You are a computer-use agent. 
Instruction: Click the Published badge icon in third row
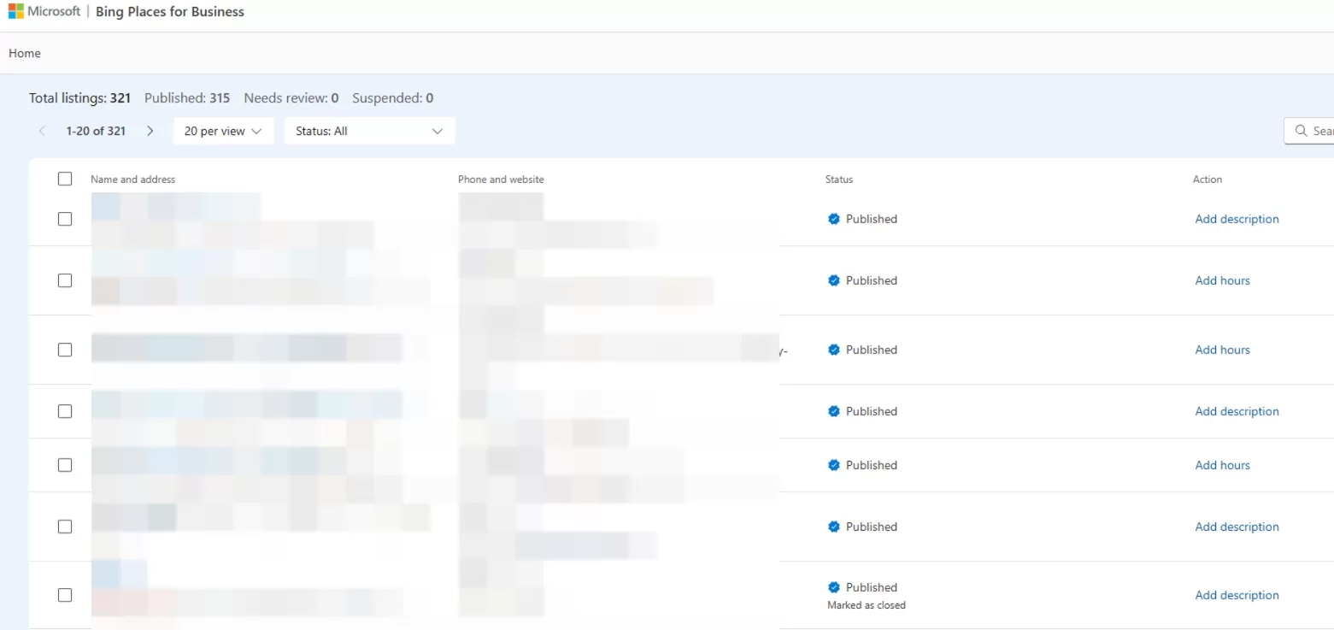(x=834, y=350)
